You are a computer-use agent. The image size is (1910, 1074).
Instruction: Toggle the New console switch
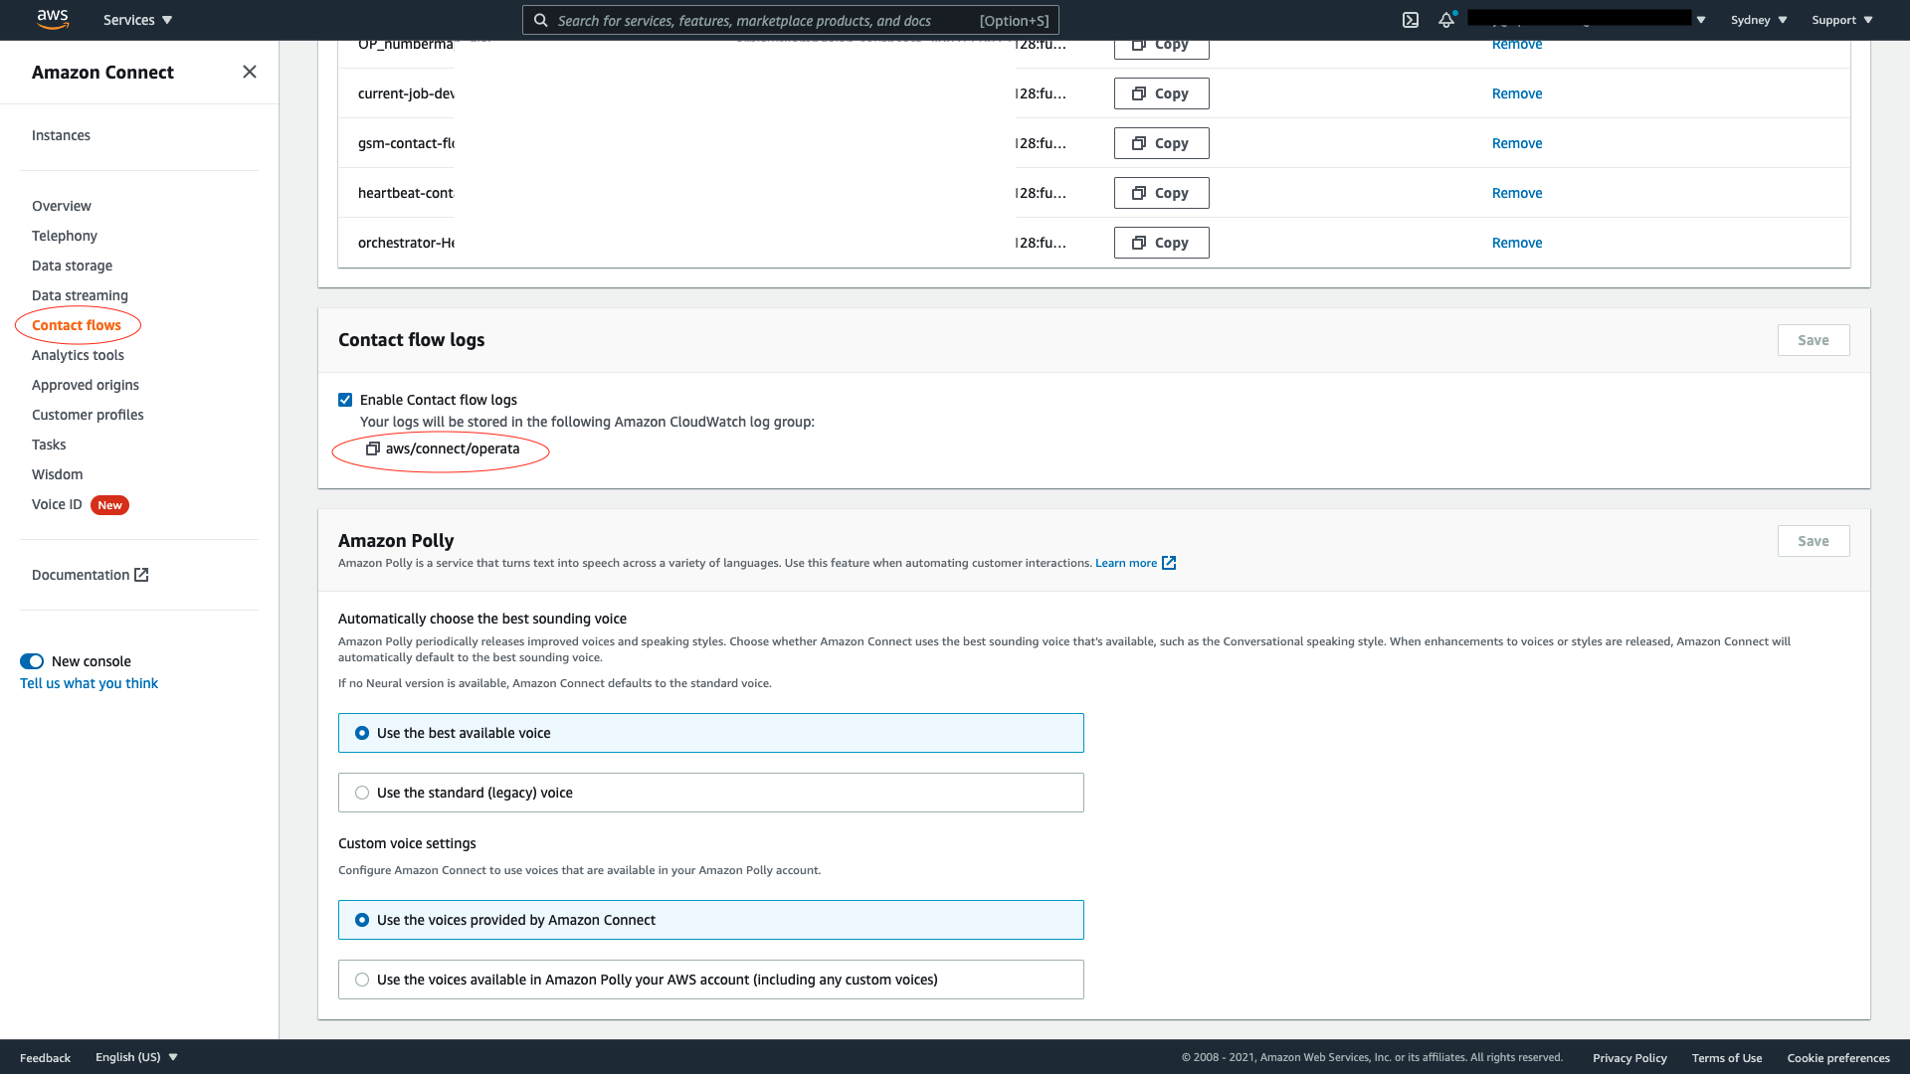coord(32,661)
